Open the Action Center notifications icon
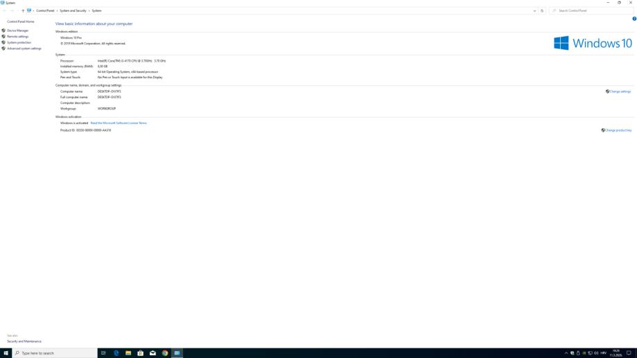The height and width of the screenshot is (358, 637). [629, 353]
